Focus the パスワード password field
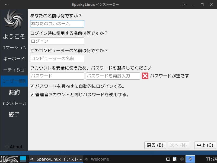Image resolution: width=217 pixels, height=163 pixels. pyautogui.click(x=57, y=76)
